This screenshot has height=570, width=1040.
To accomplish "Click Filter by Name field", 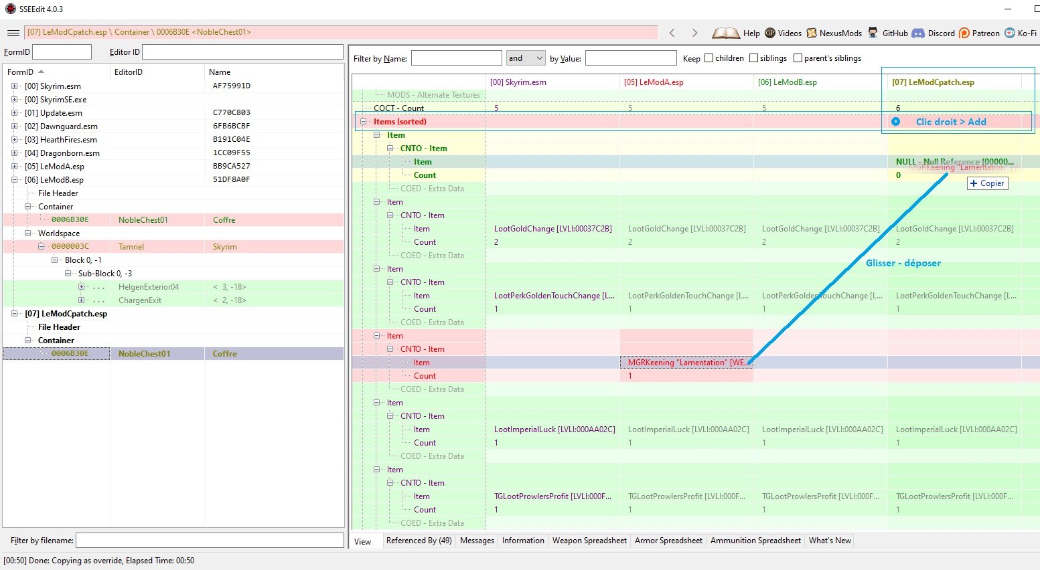I will (x=456, y=58).
